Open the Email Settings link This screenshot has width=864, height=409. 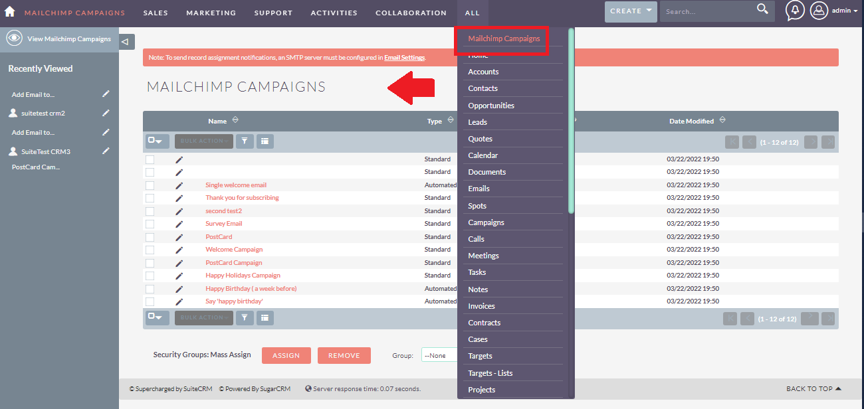pos(404,58)
